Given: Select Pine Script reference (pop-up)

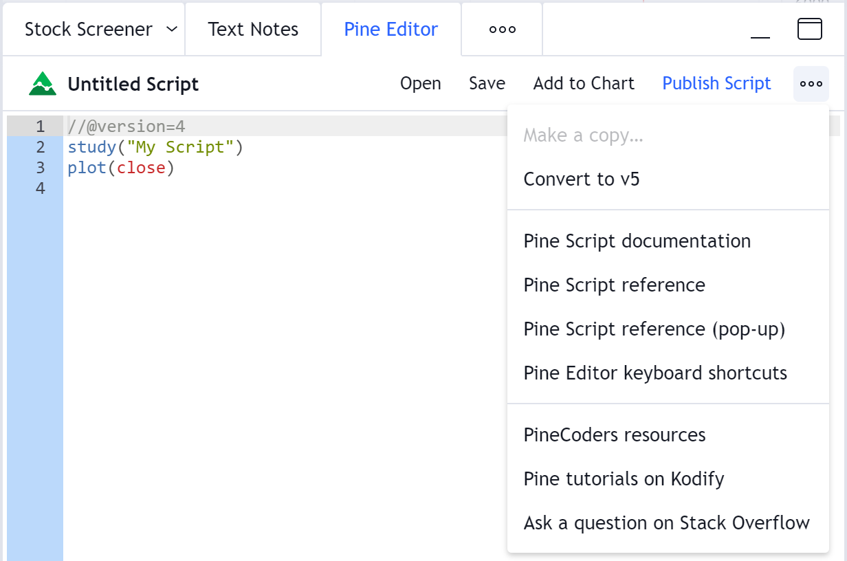Looking at the screenshot, I should [x=654, y=329].
